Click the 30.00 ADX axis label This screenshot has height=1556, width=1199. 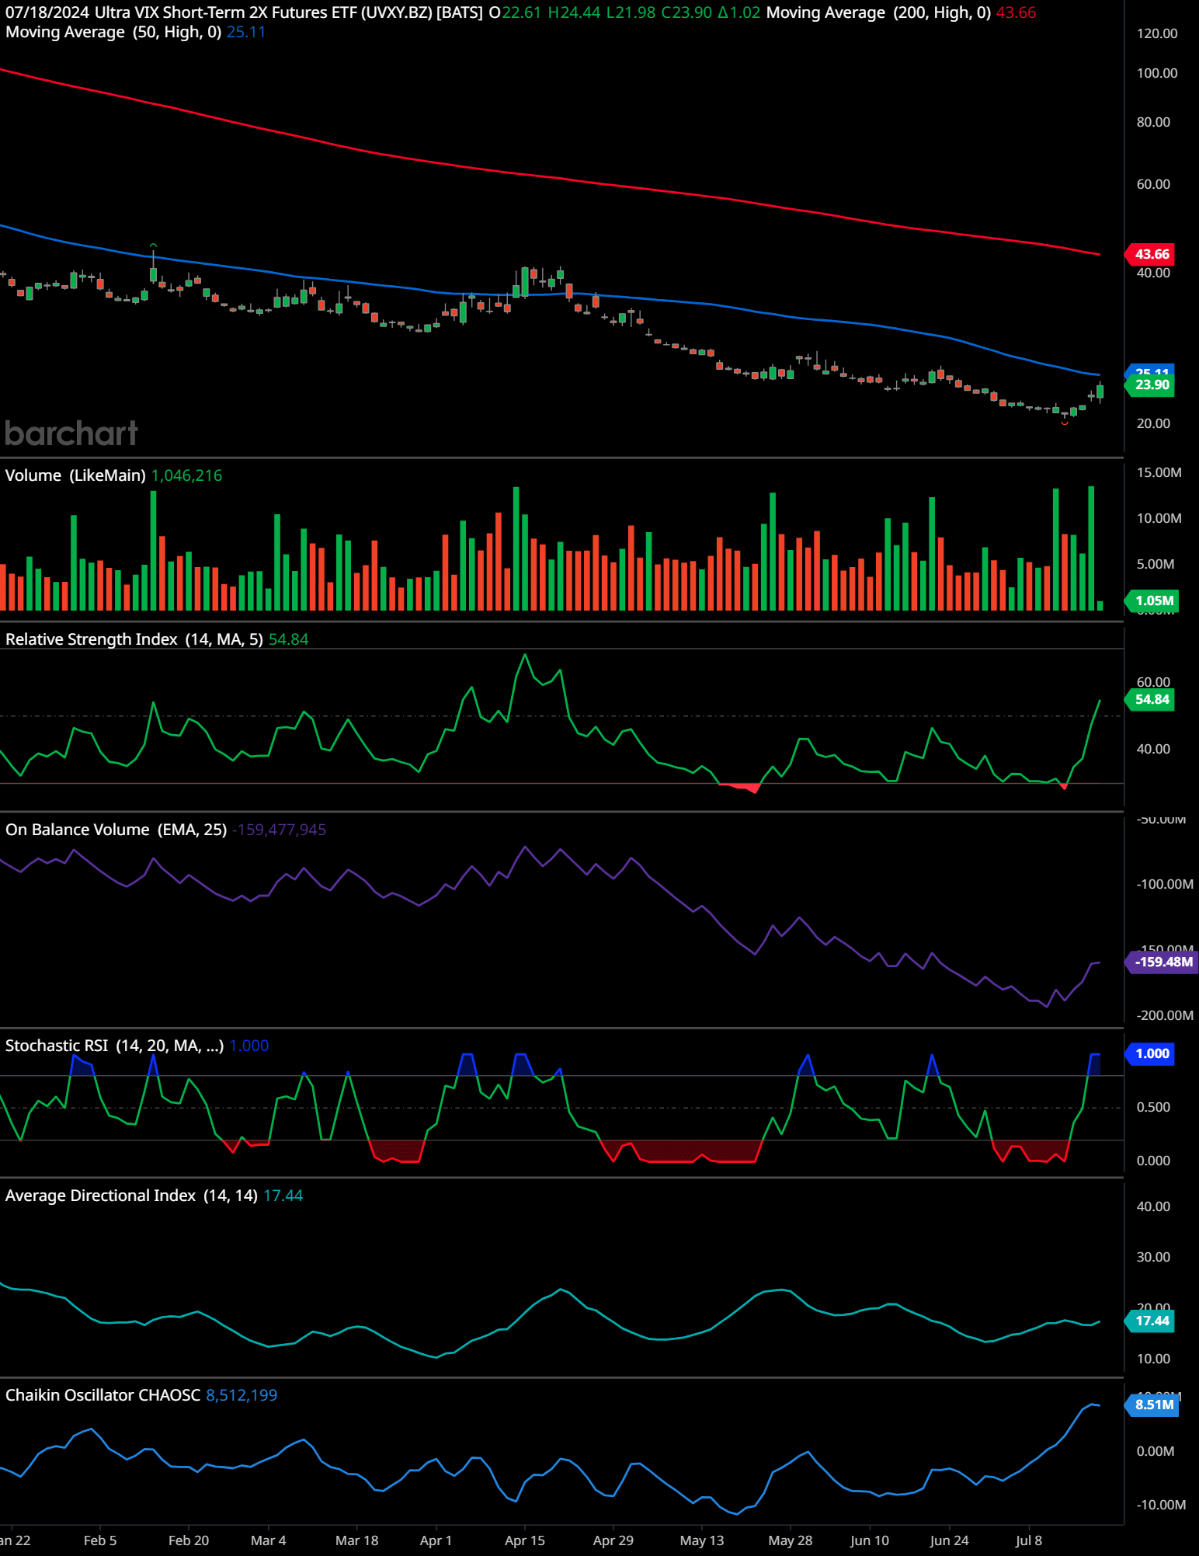[x=1153, y=1257]
